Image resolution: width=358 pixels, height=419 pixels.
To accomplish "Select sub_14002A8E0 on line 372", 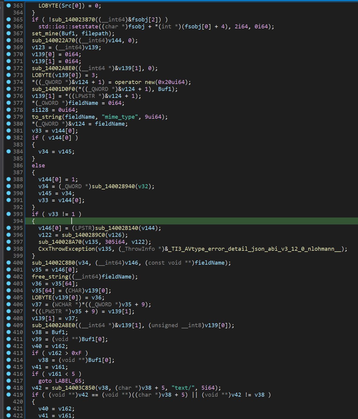I will tap(54, 68).
